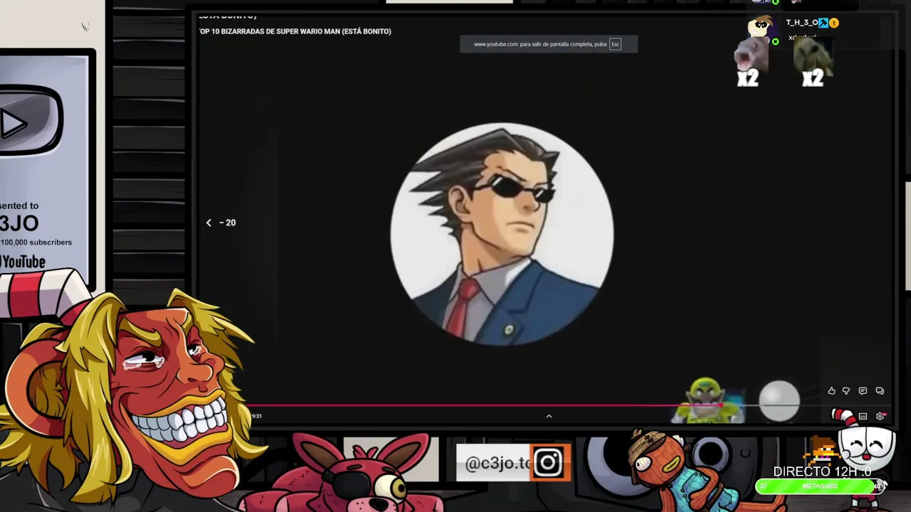The height and width of the screenshot is (512, 911).
Task: Click the YouTube play button plaque icon
Action: [x=28, y=122]
